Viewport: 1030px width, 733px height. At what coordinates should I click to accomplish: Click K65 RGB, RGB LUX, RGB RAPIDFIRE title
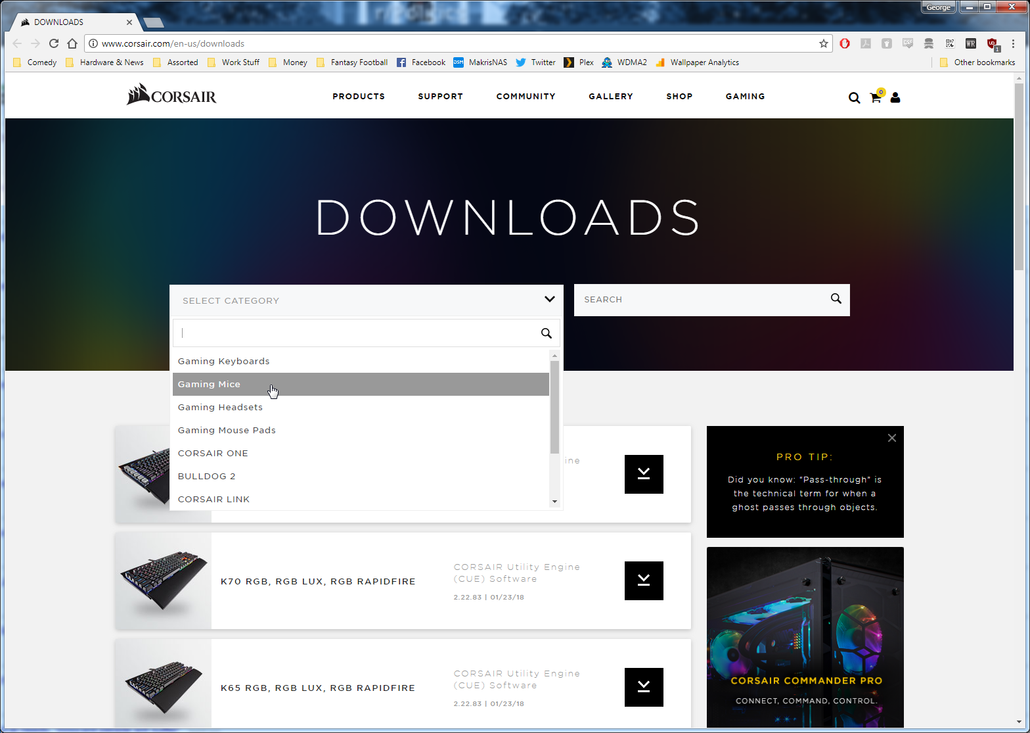318,688
